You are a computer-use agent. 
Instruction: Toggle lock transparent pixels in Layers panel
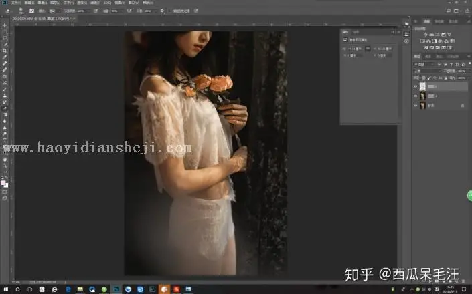coord(424,78)
